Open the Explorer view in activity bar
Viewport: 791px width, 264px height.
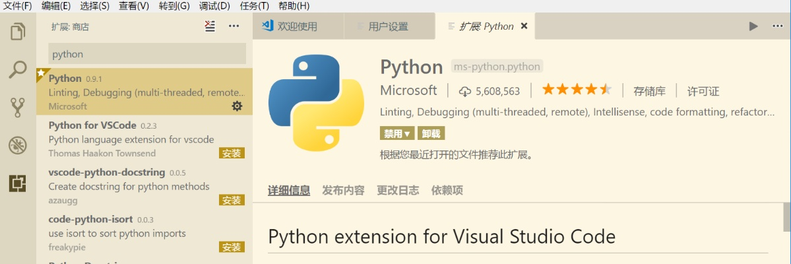(x=18, y=32)
